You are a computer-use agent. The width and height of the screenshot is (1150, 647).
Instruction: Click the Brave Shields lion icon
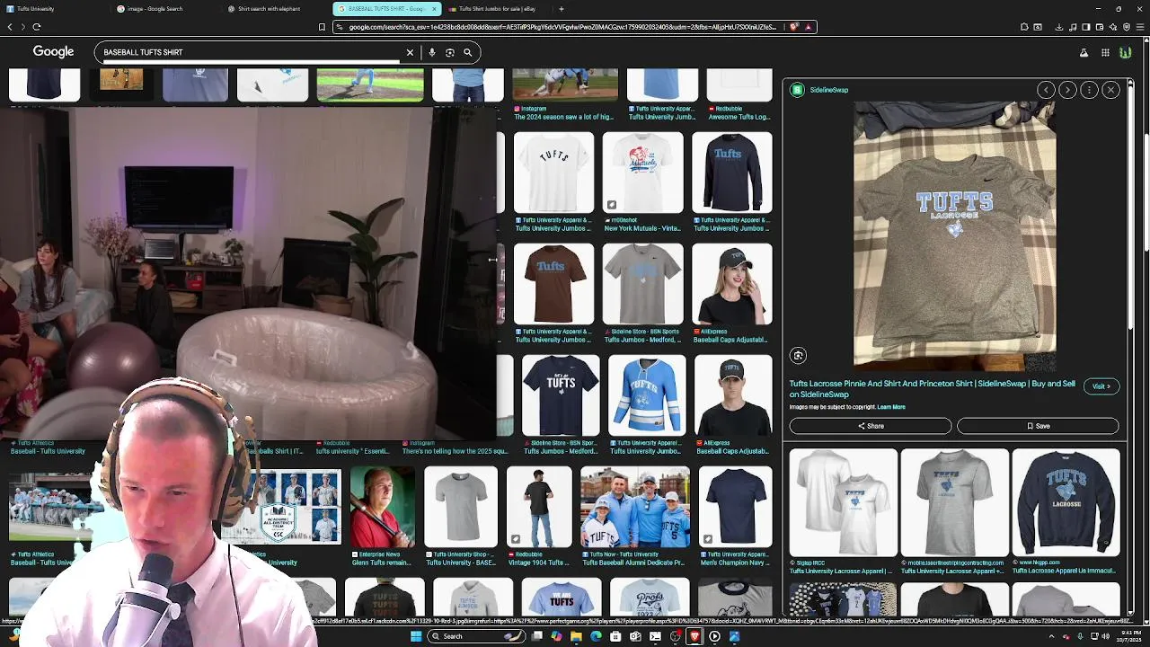pos(794,27)
